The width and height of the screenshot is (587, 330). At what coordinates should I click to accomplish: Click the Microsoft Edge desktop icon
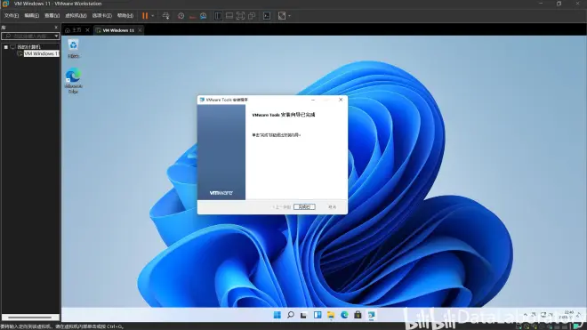73,81
